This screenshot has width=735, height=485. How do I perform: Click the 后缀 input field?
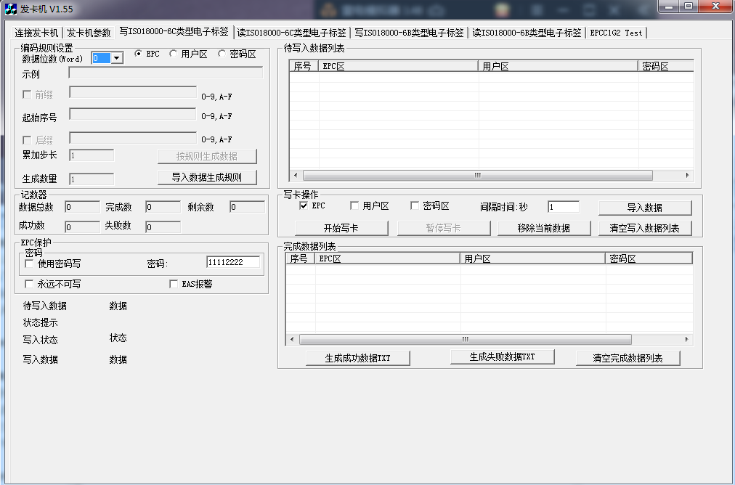[133, 137]
